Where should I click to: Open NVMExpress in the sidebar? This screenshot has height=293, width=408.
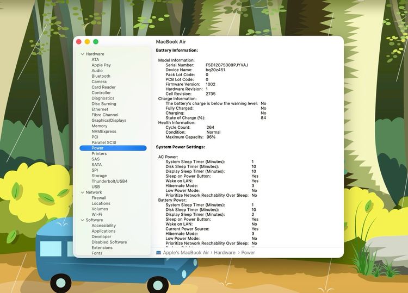(x=104, y=132)
